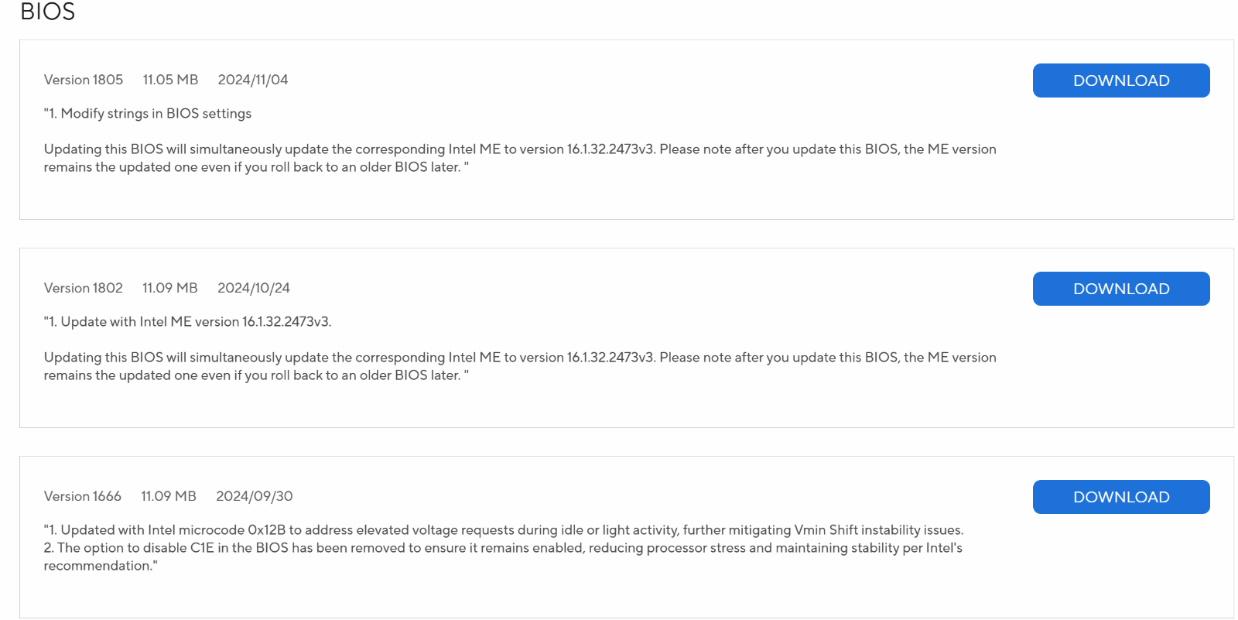Click the 11.09 MB size for Version 1666
Screen dimensions: 1238x620
pos(169,496)
